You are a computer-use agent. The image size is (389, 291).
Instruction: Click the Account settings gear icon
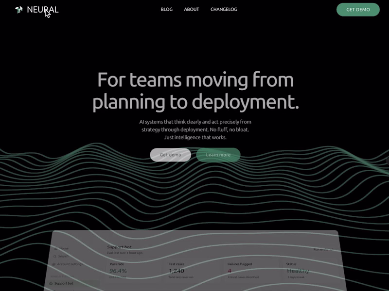click(x=53, y=264)
